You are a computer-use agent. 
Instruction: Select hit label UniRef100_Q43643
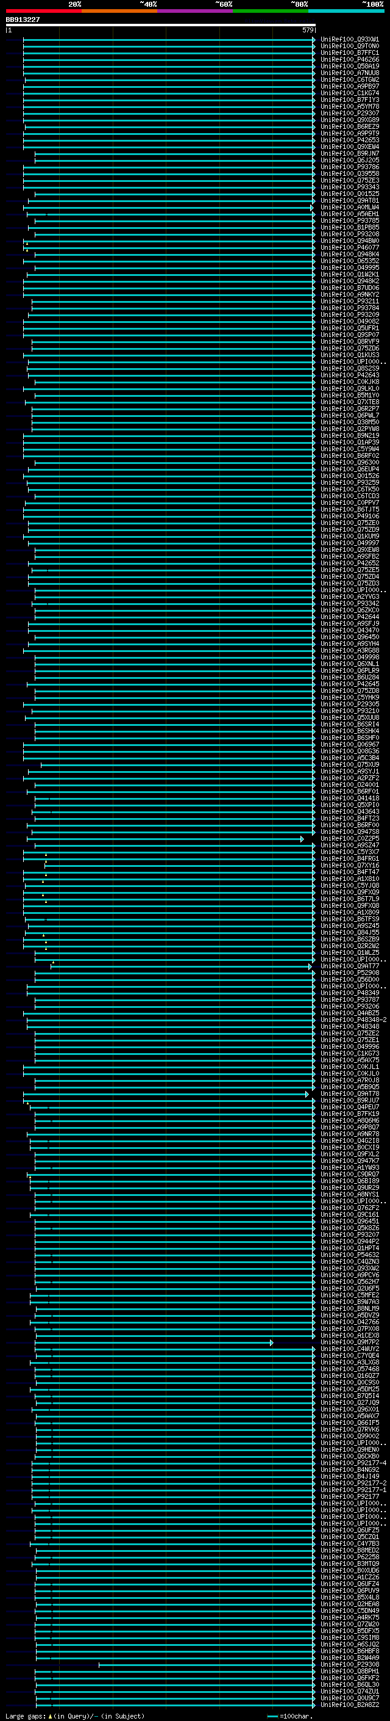(x=350, y=812)
